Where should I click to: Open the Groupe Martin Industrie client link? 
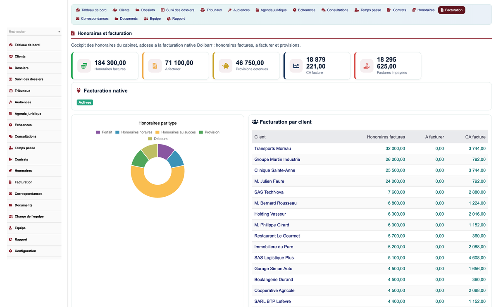(x=277, y=159)
